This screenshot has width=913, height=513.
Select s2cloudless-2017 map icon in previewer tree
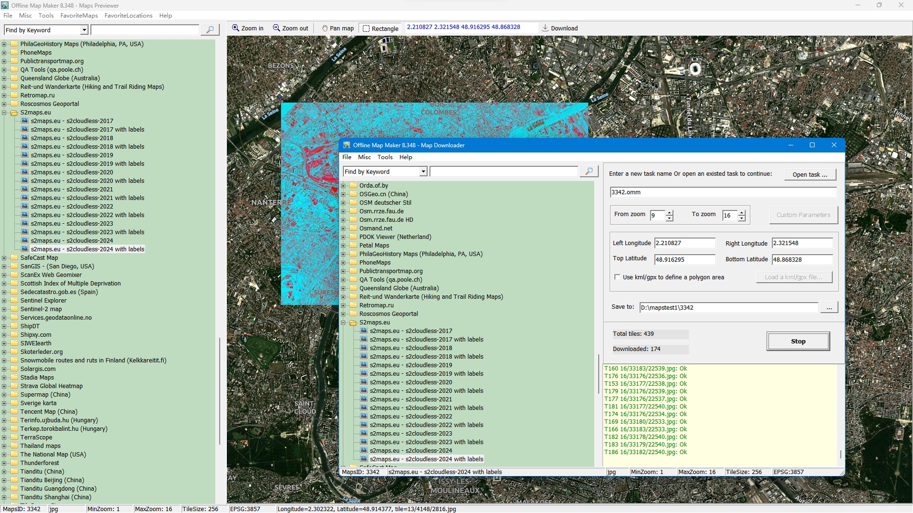(x=25, y=121)
